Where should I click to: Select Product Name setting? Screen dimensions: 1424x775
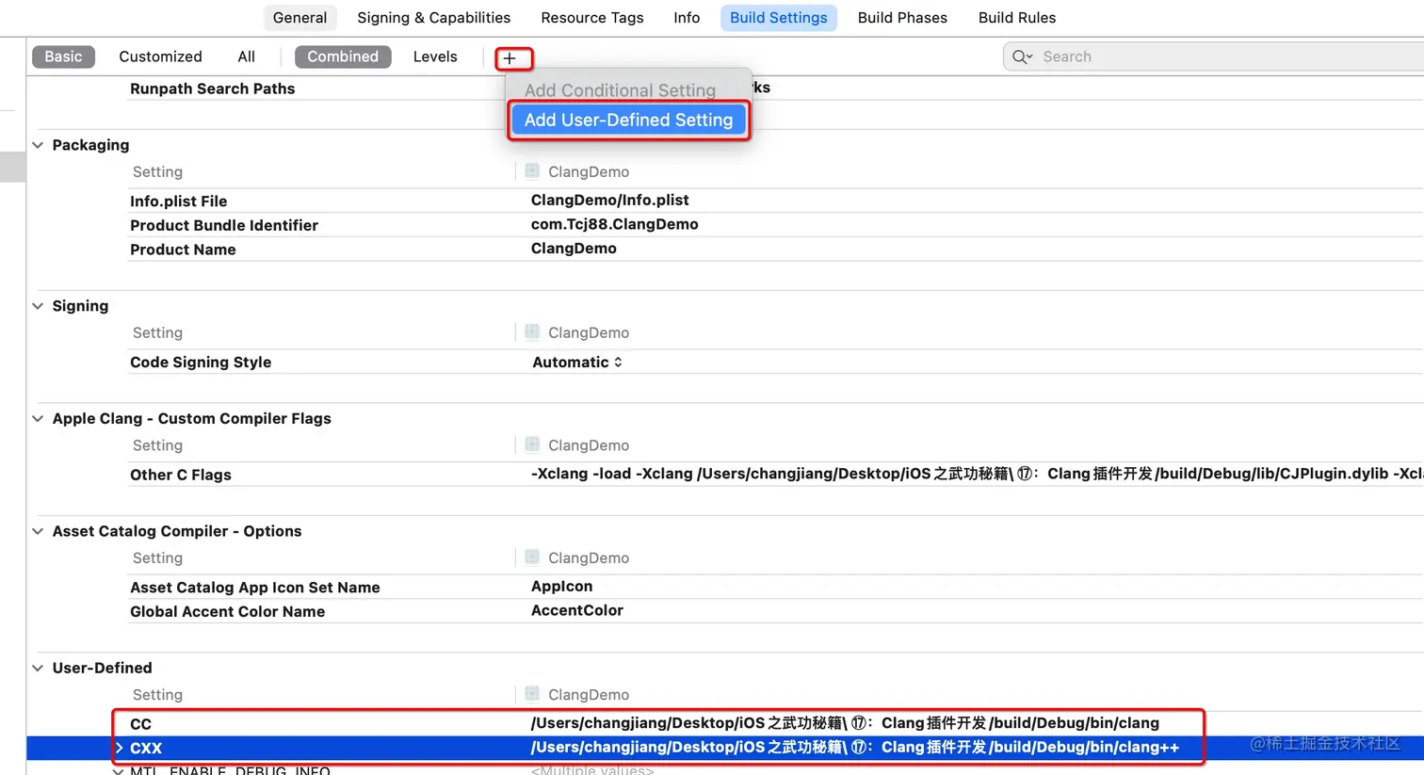coord(183,250)
